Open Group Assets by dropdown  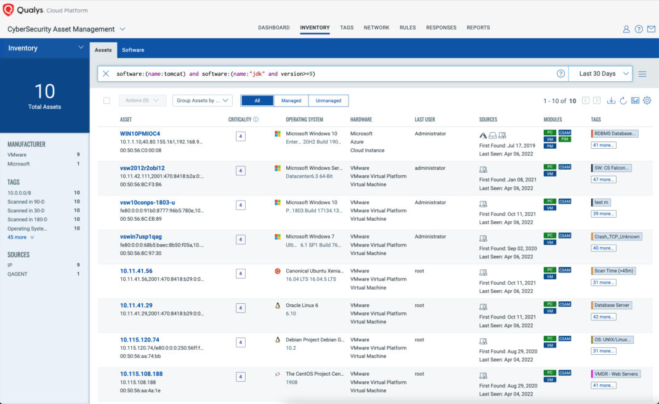click(202, 101)
